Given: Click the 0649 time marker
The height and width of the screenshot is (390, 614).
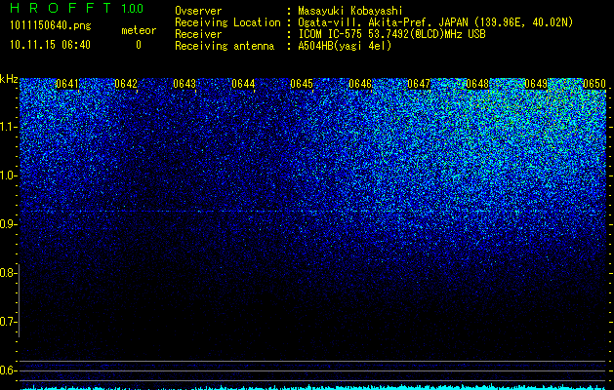Looking at the screenshot, I should pyautogui.click(x=536, y=84).
